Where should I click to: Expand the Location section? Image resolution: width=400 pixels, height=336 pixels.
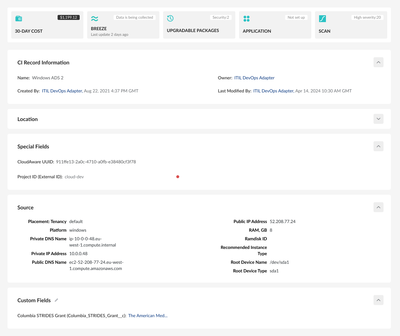pyautogui.click(x=379, y=119)
